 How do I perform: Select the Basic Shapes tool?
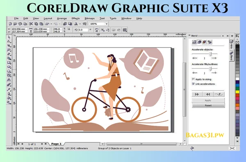[9, 75]
